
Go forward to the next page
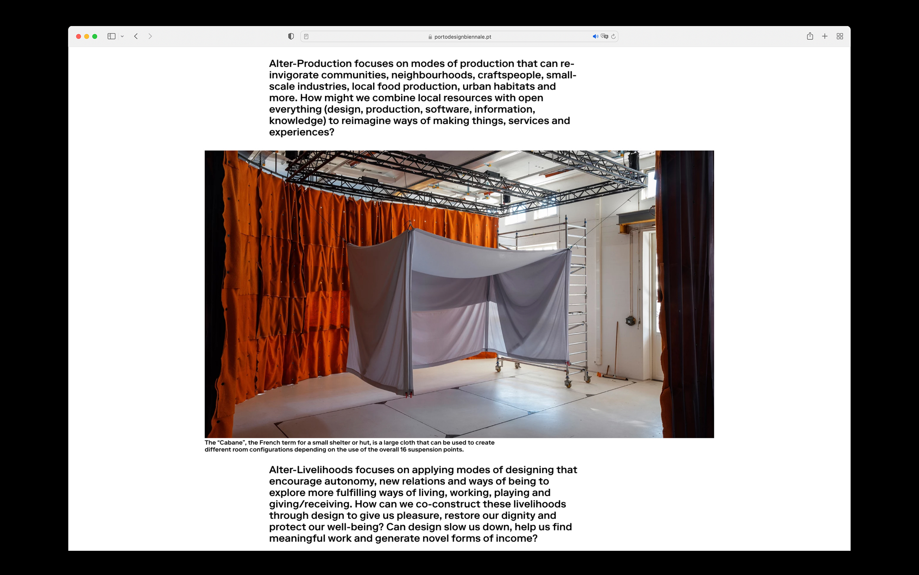pyautogui.click(x=150, y=36)
